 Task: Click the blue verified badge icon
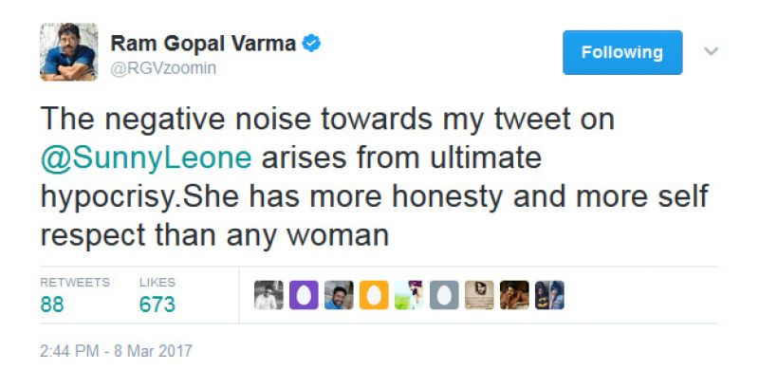[x=311, y=44]
